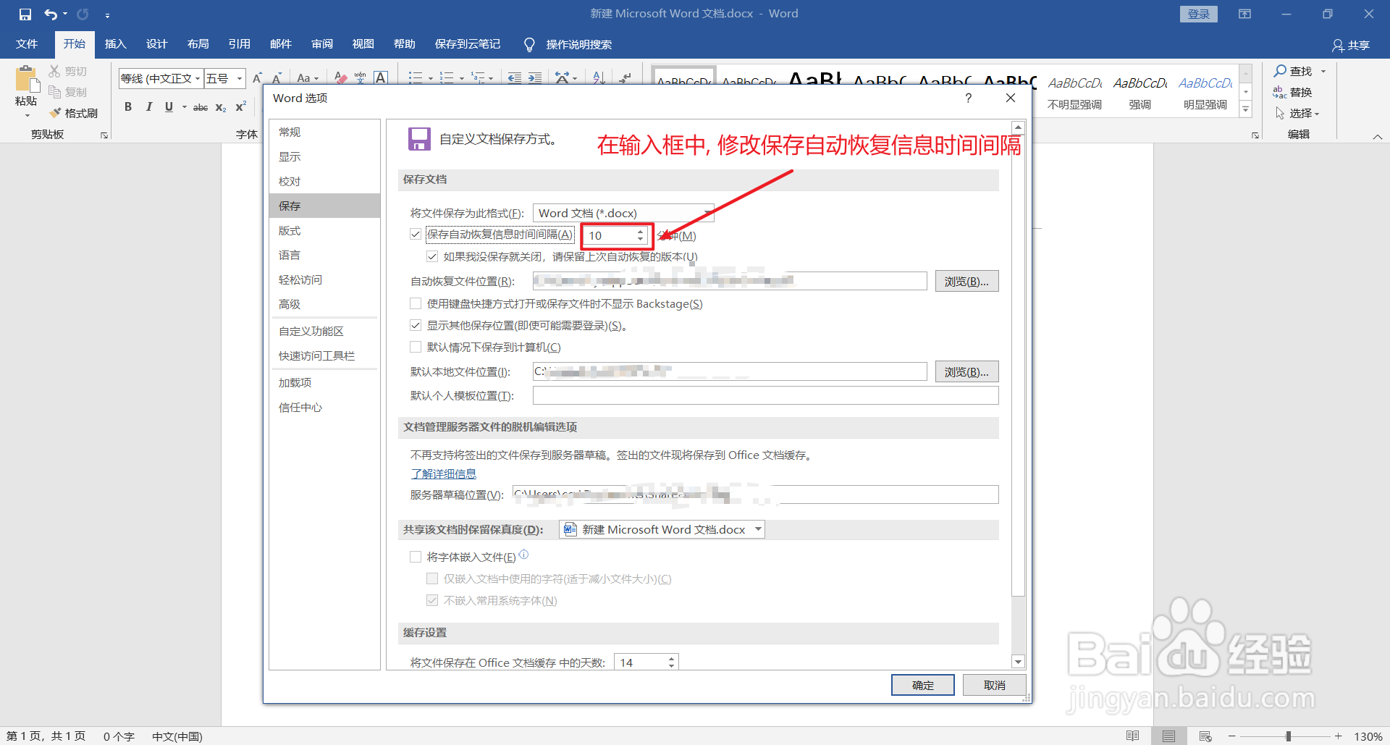Image resolution: width=1390 pixels, height=745 pixels.
Task: Click the 登录 sign-in button
Action: point(1199,14)
